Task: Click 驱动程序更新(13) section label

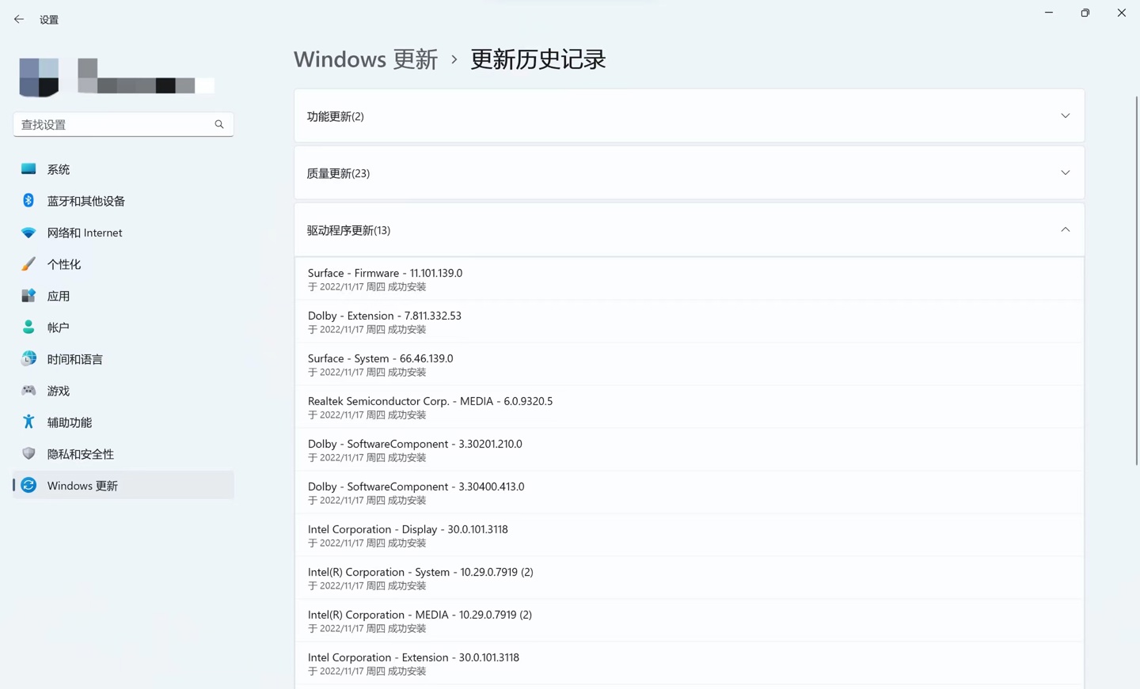Action: (348, 230)
